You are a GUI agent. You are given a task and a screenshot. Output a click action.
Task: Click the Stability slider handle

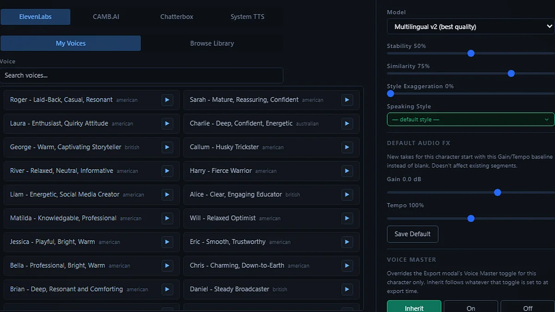pyautogui.click(x=471, y=53)
